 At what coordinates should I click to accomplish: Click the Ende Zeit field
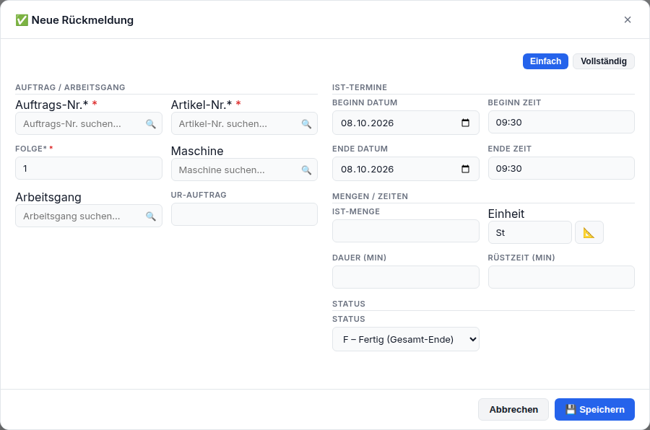pyautogui.click(x=561, y=168)
